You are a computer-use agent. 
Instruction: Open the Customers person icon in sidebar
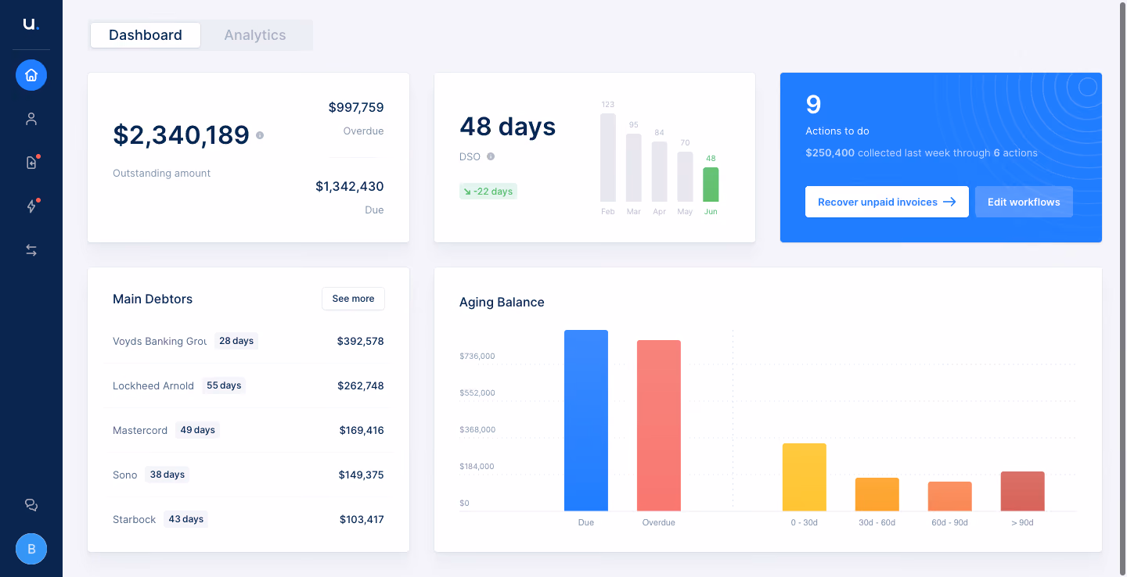pos(31,119)
